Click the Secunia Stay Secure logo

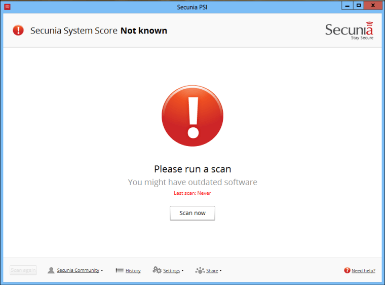pyautogui.click(x=349, y=30)
